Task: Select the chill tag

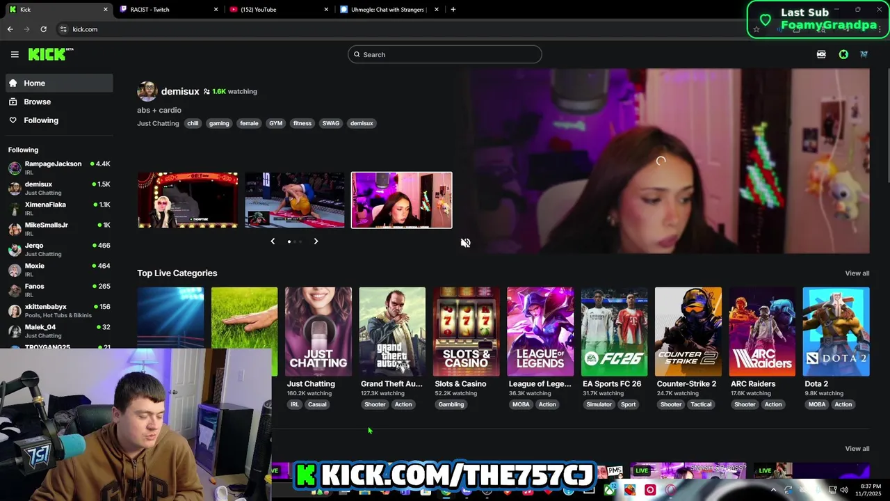Action: click(193, 123)
